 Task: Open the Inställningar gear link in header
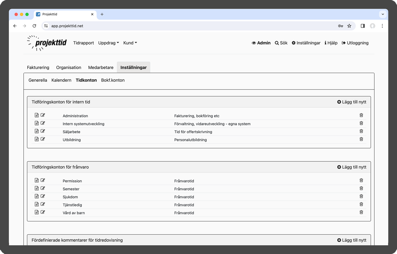(306, 43)
